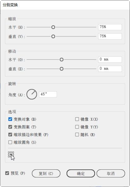The width and height of the screenshot is (130, 187).
Task: Check the 镜像 Y(Y) option
Action: click(x=77, y=127)
